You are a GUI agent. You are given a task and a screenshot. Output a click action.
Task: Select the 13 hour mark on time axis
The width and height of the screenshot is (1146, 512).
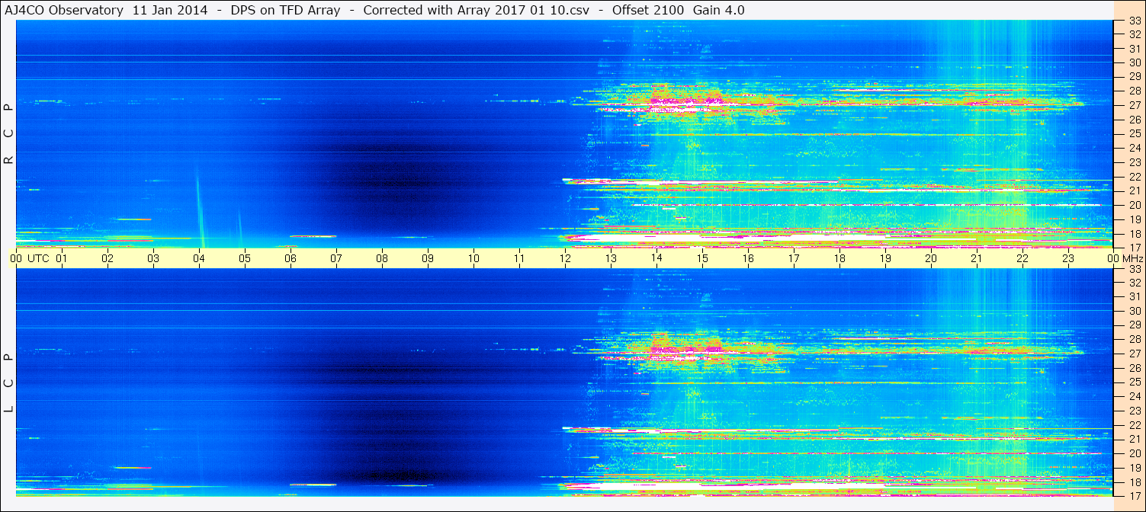pyautogui.click(x=611, y=258)
